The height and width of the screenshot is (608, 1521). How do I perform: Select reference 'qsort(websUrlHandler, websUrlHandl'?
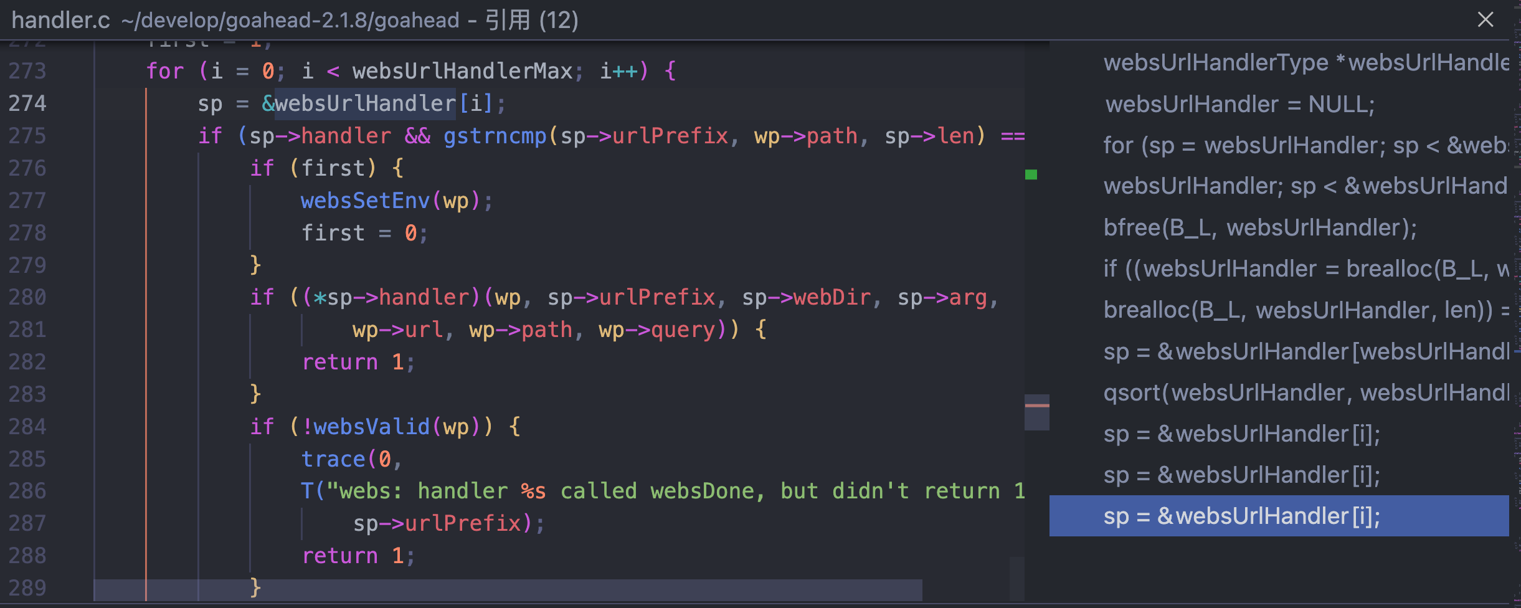(x=1279, y=392)
